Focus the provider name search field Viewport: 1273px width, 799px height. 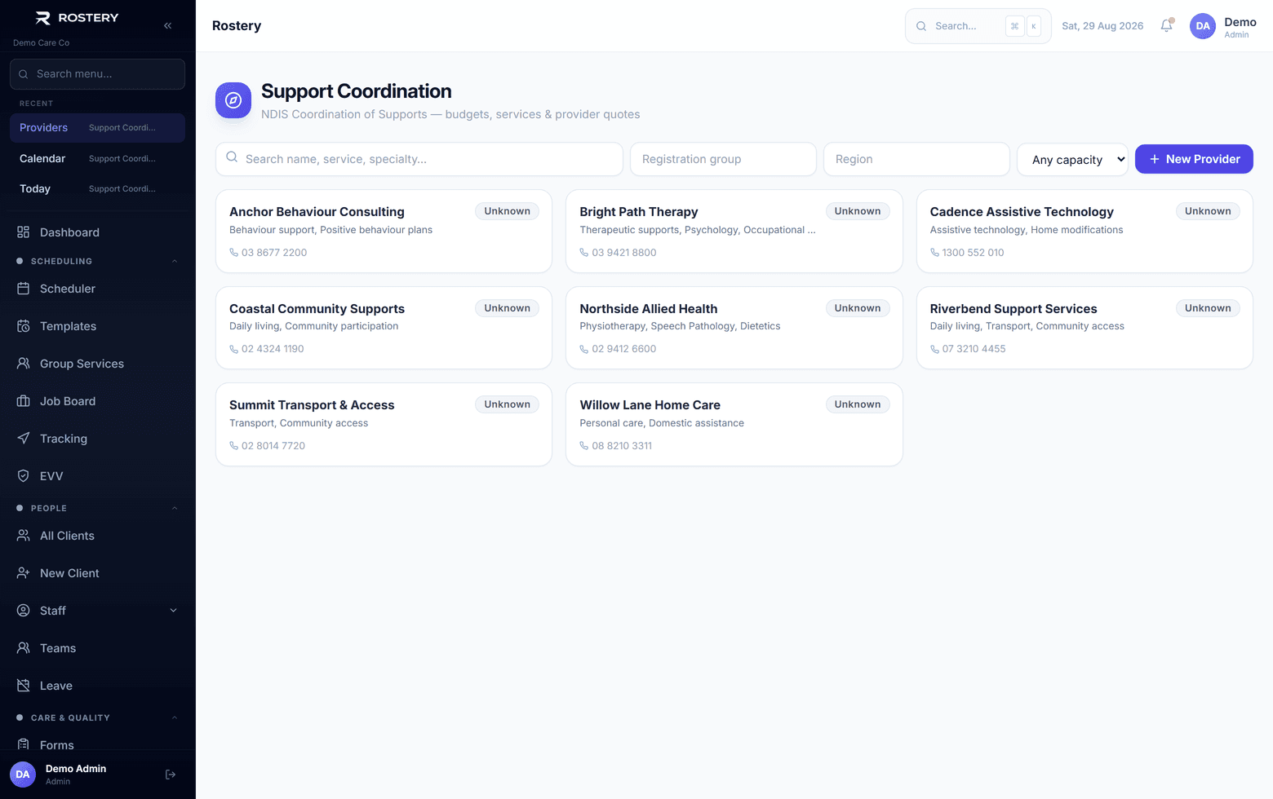(x=419, y=159)
